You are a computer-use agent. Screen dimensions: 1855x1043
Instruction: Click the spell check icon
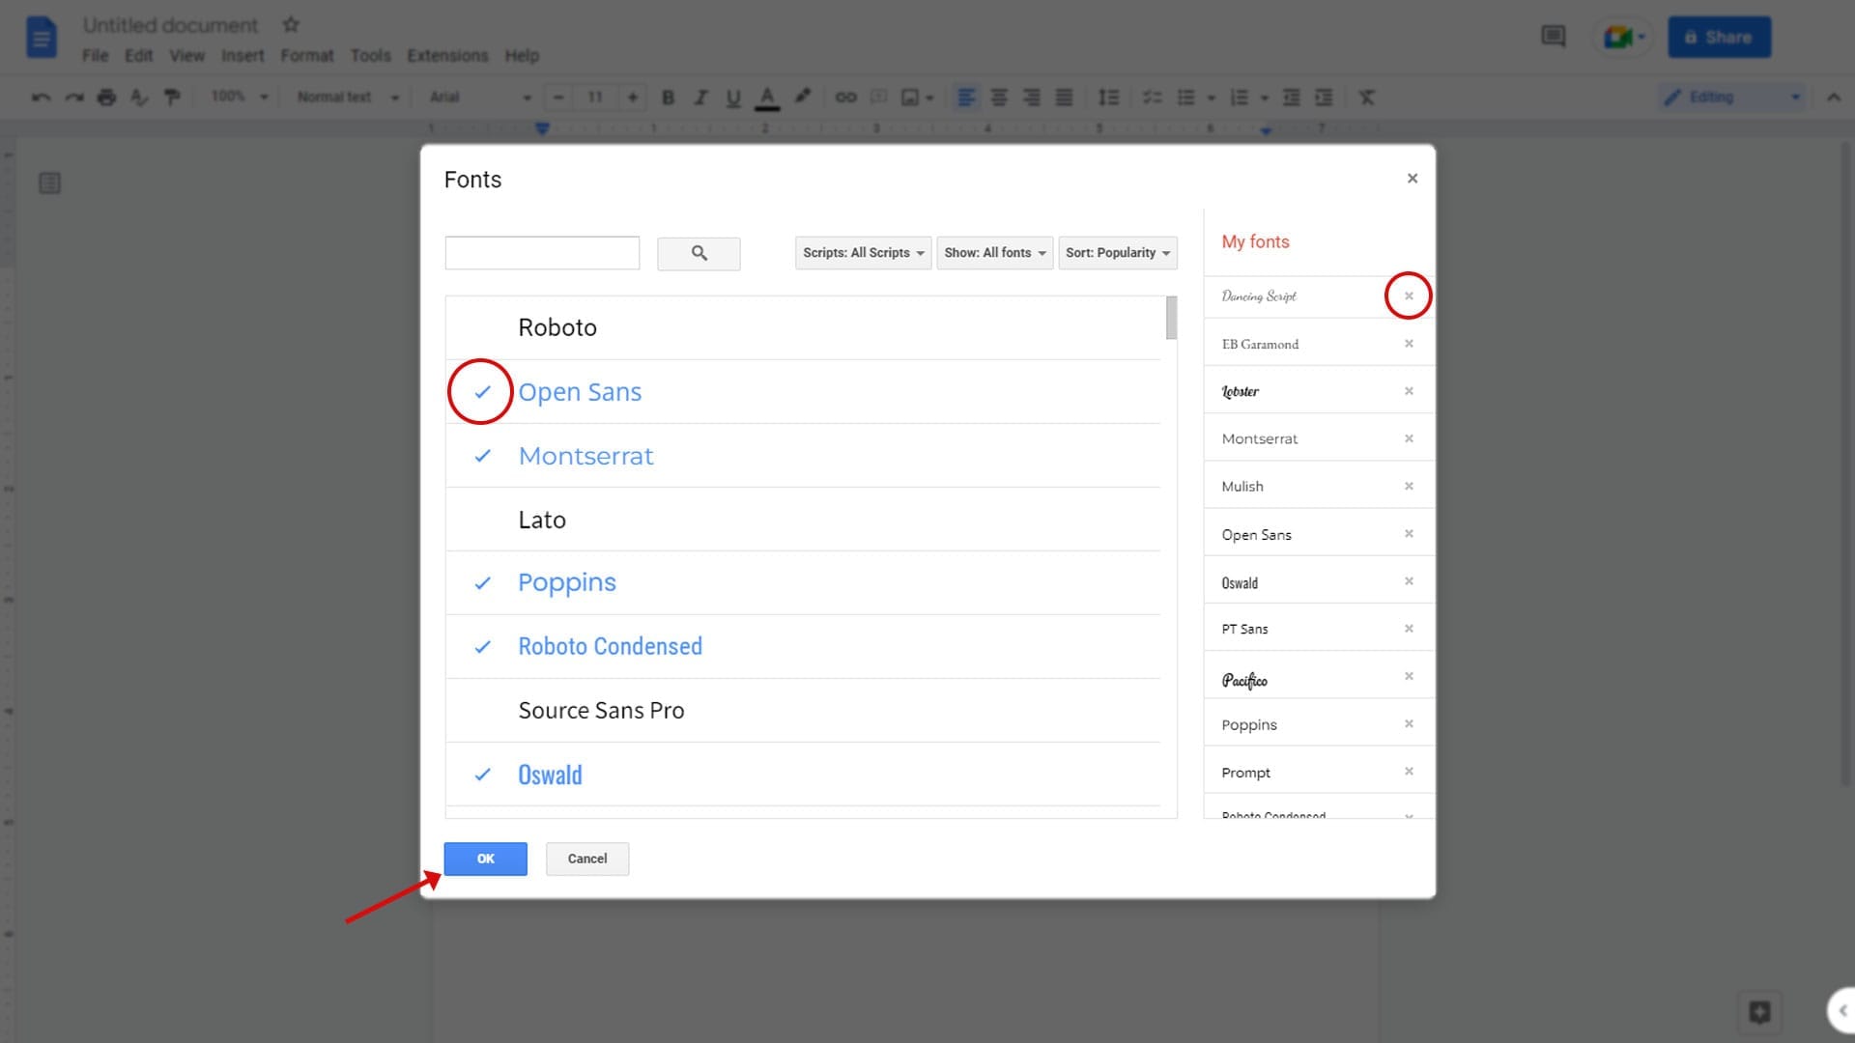139,98
